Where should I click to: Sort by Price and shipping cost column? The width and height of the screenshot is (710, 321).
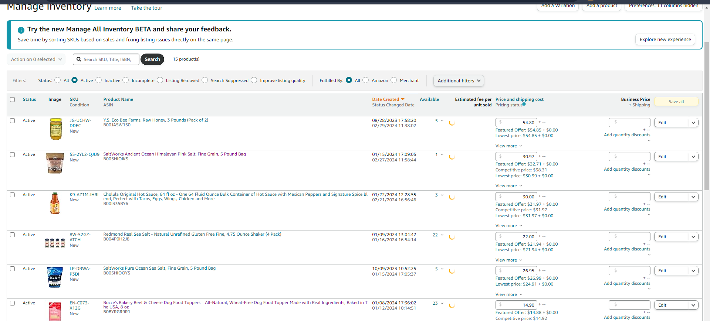[519, 99]
